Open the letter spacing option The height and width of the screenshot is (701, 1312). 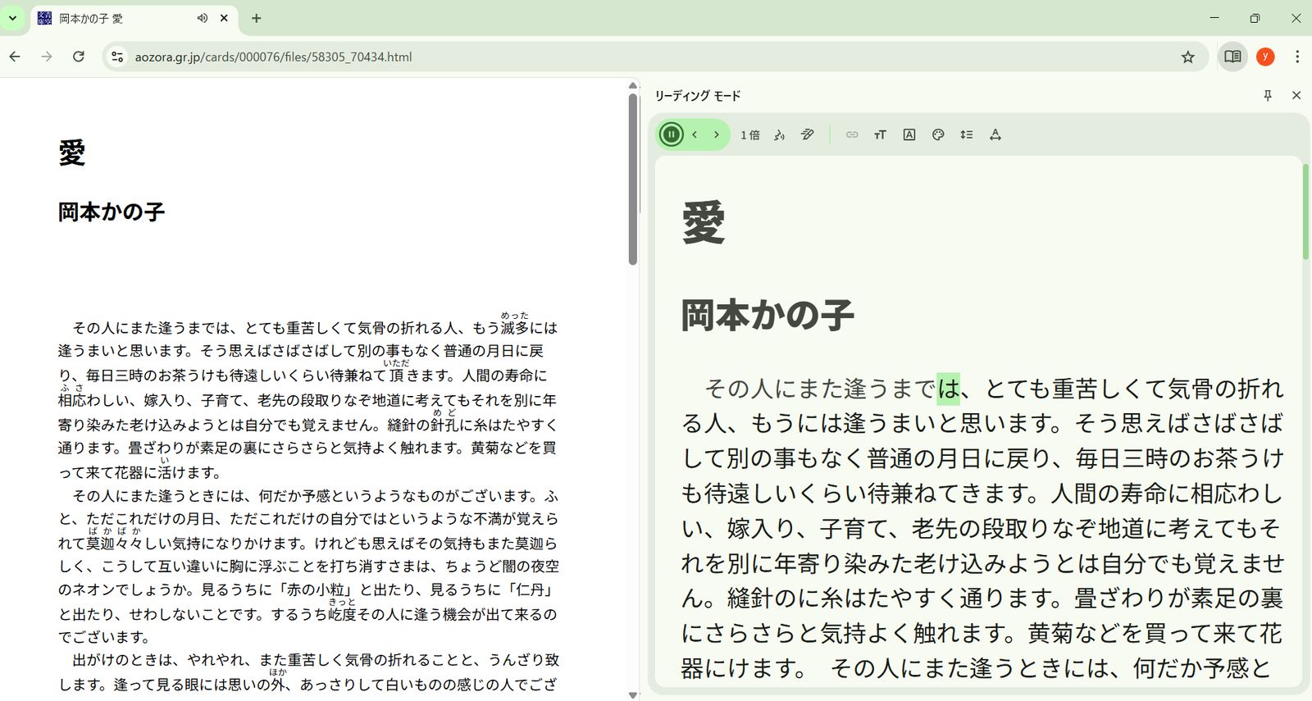click(x=995, y=134)
